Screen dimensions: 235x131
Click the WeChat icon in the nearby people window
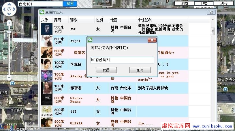click(x=42, y=12)
